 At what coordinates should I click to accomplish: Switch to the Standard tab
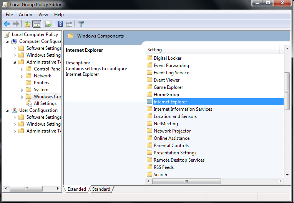coord(101,189)
